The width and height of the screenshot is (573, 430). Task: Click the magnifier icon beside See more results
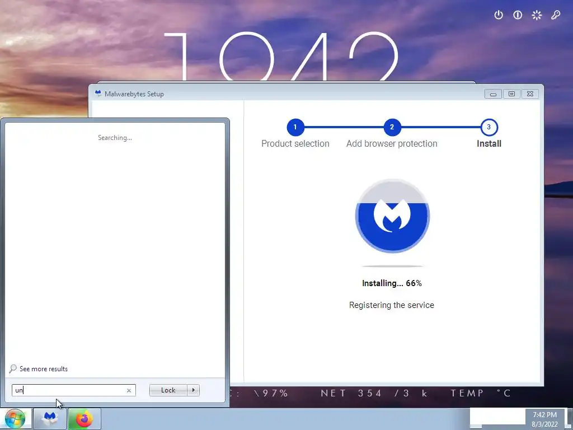click(x=13, y=368)
